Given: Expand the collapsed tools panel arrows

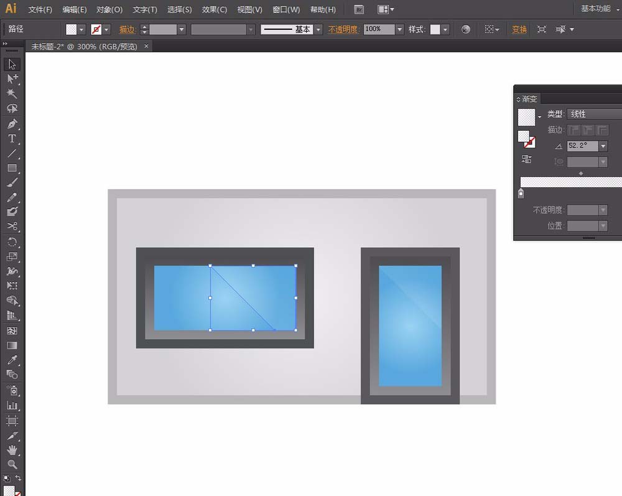Looking at the screenshot, I should (x=5, y=44).
